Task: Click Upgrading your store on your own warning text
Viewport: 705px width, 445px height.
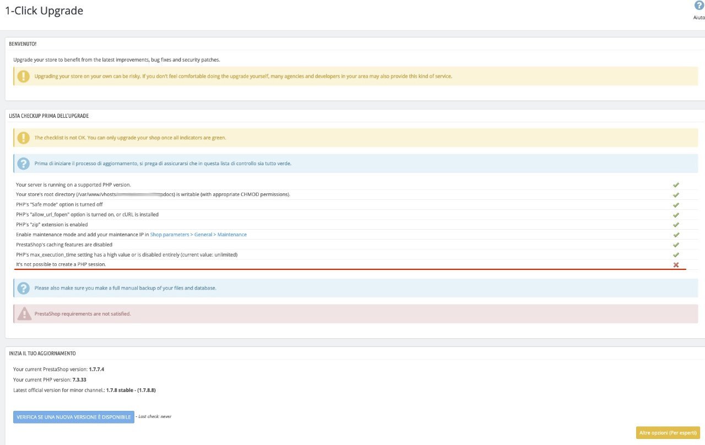Action: (x=243, y=76)
